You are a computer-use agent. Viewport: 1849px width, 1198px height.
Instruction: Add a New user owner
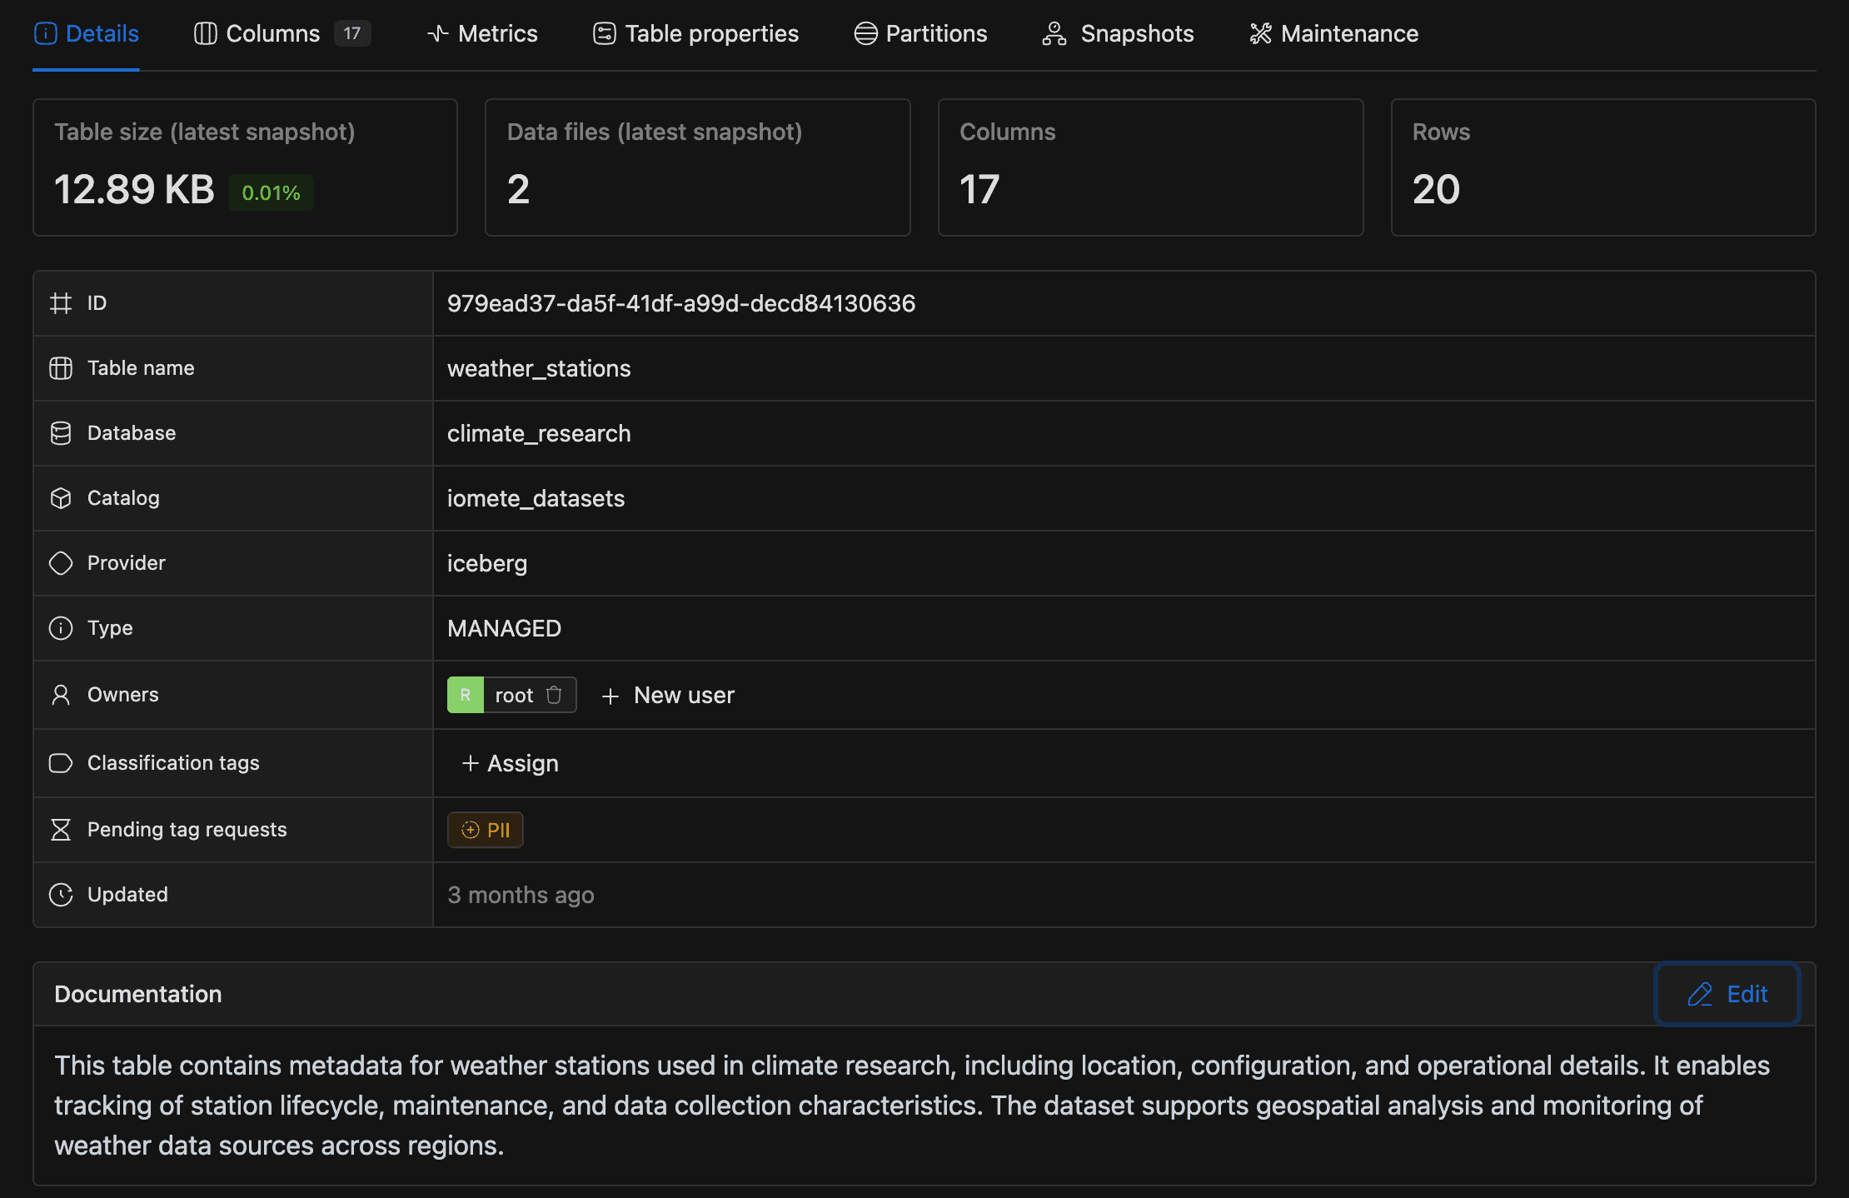[683, 695]
